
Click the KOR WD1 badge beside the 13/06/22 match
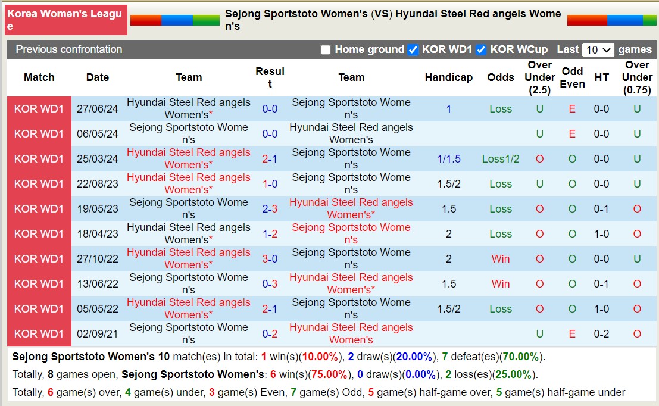(38, 284)
